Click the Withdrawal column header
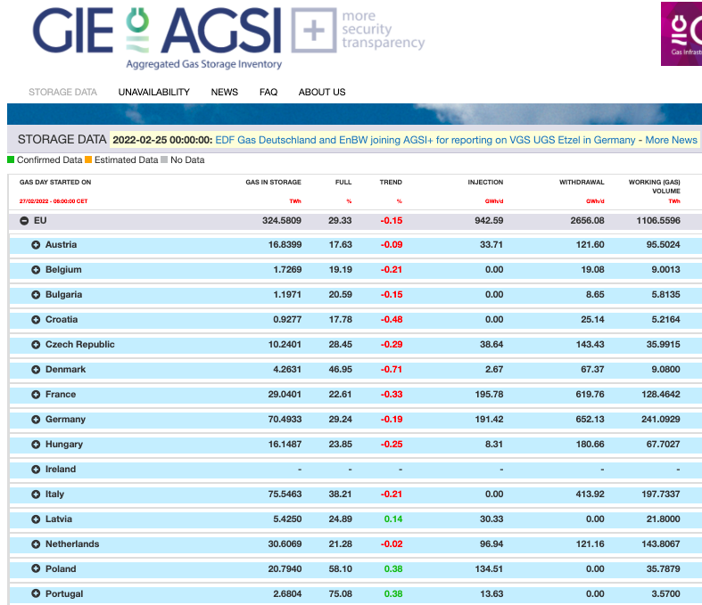This screenshot has width=702, height=605. point(582,182)
